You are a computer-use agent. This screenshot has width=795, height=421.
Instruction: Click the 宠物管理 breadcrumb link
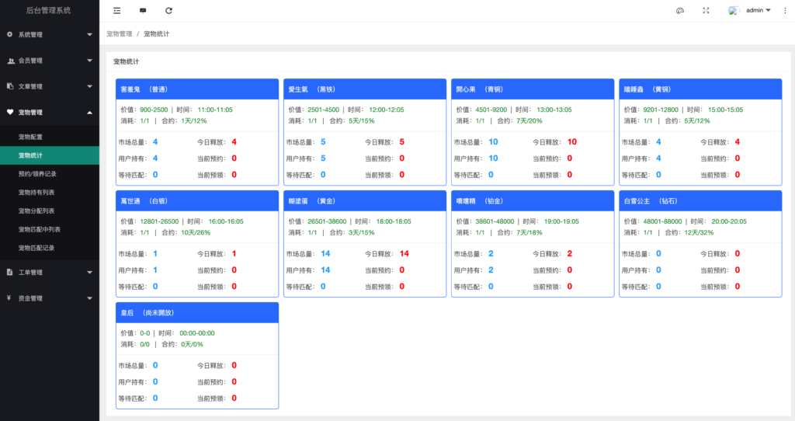119,34
